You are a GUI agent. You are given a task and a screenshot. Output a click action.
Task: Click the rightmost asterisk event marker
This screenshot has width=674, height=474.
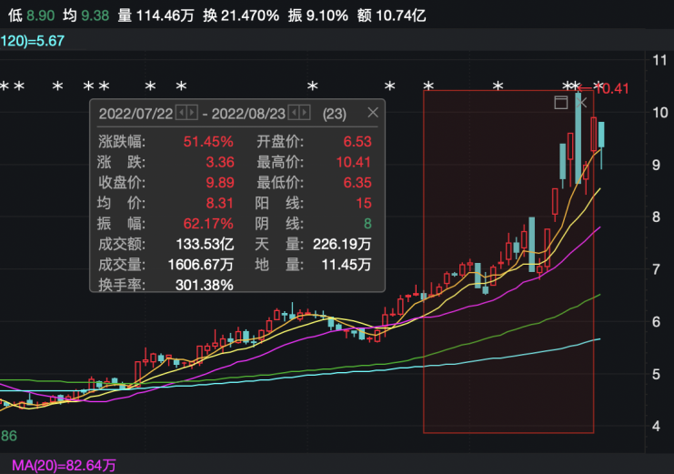point(598,87)
